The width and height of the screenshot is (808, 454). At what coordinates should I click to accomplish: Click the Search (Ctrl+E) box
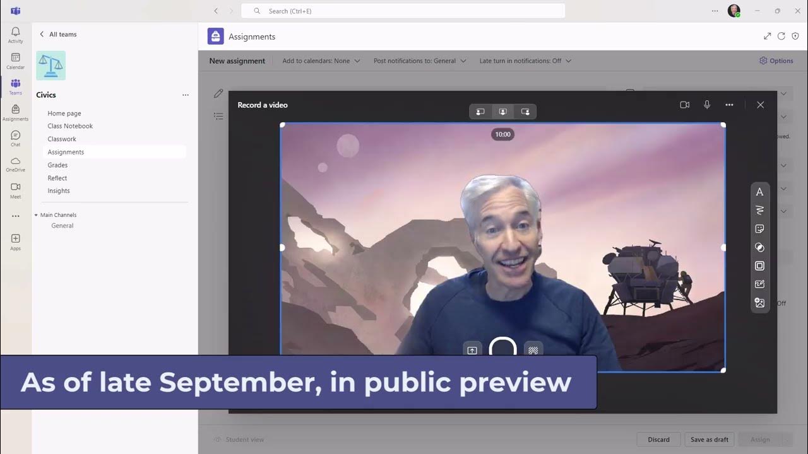pos(403,11)
